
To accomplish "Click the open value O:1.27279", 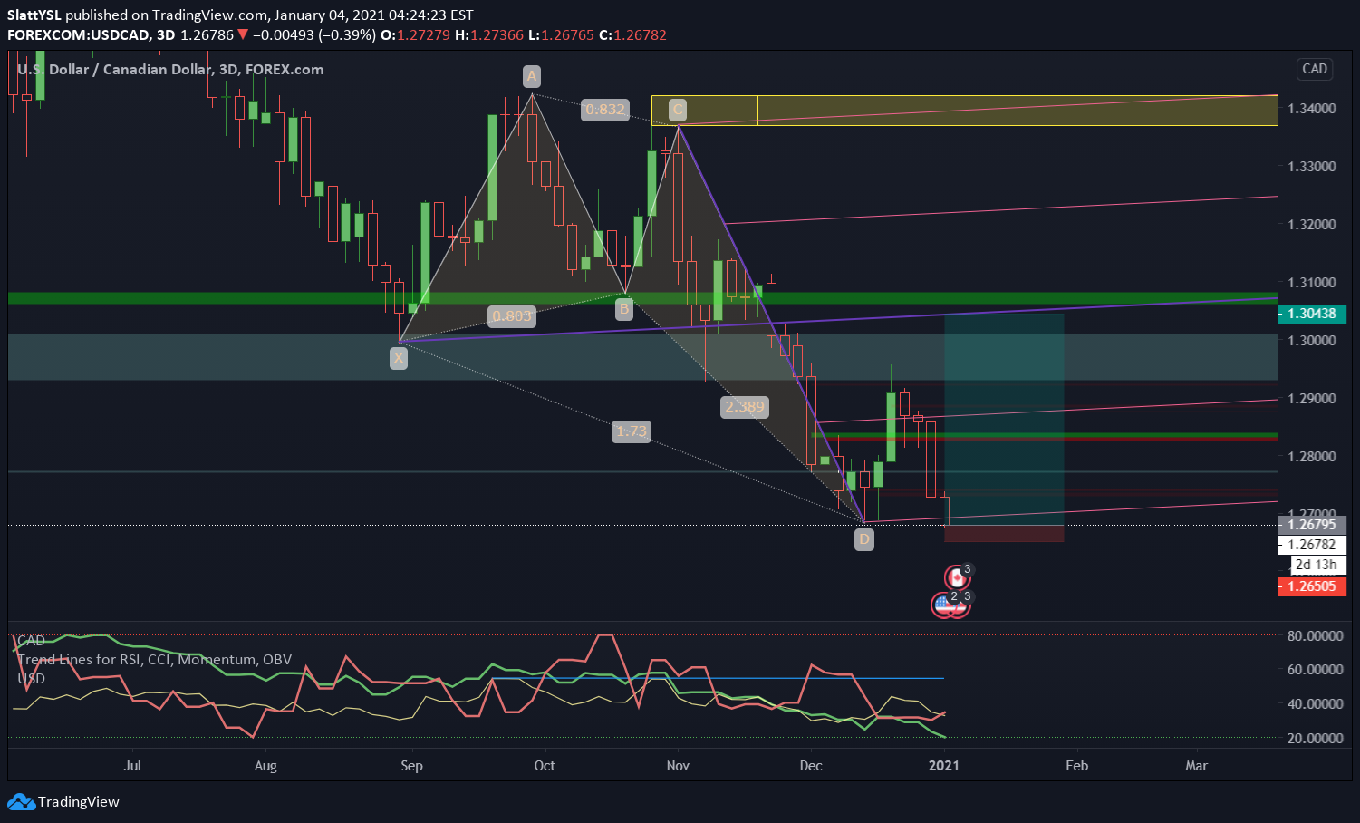I will (x=415, y=34).
